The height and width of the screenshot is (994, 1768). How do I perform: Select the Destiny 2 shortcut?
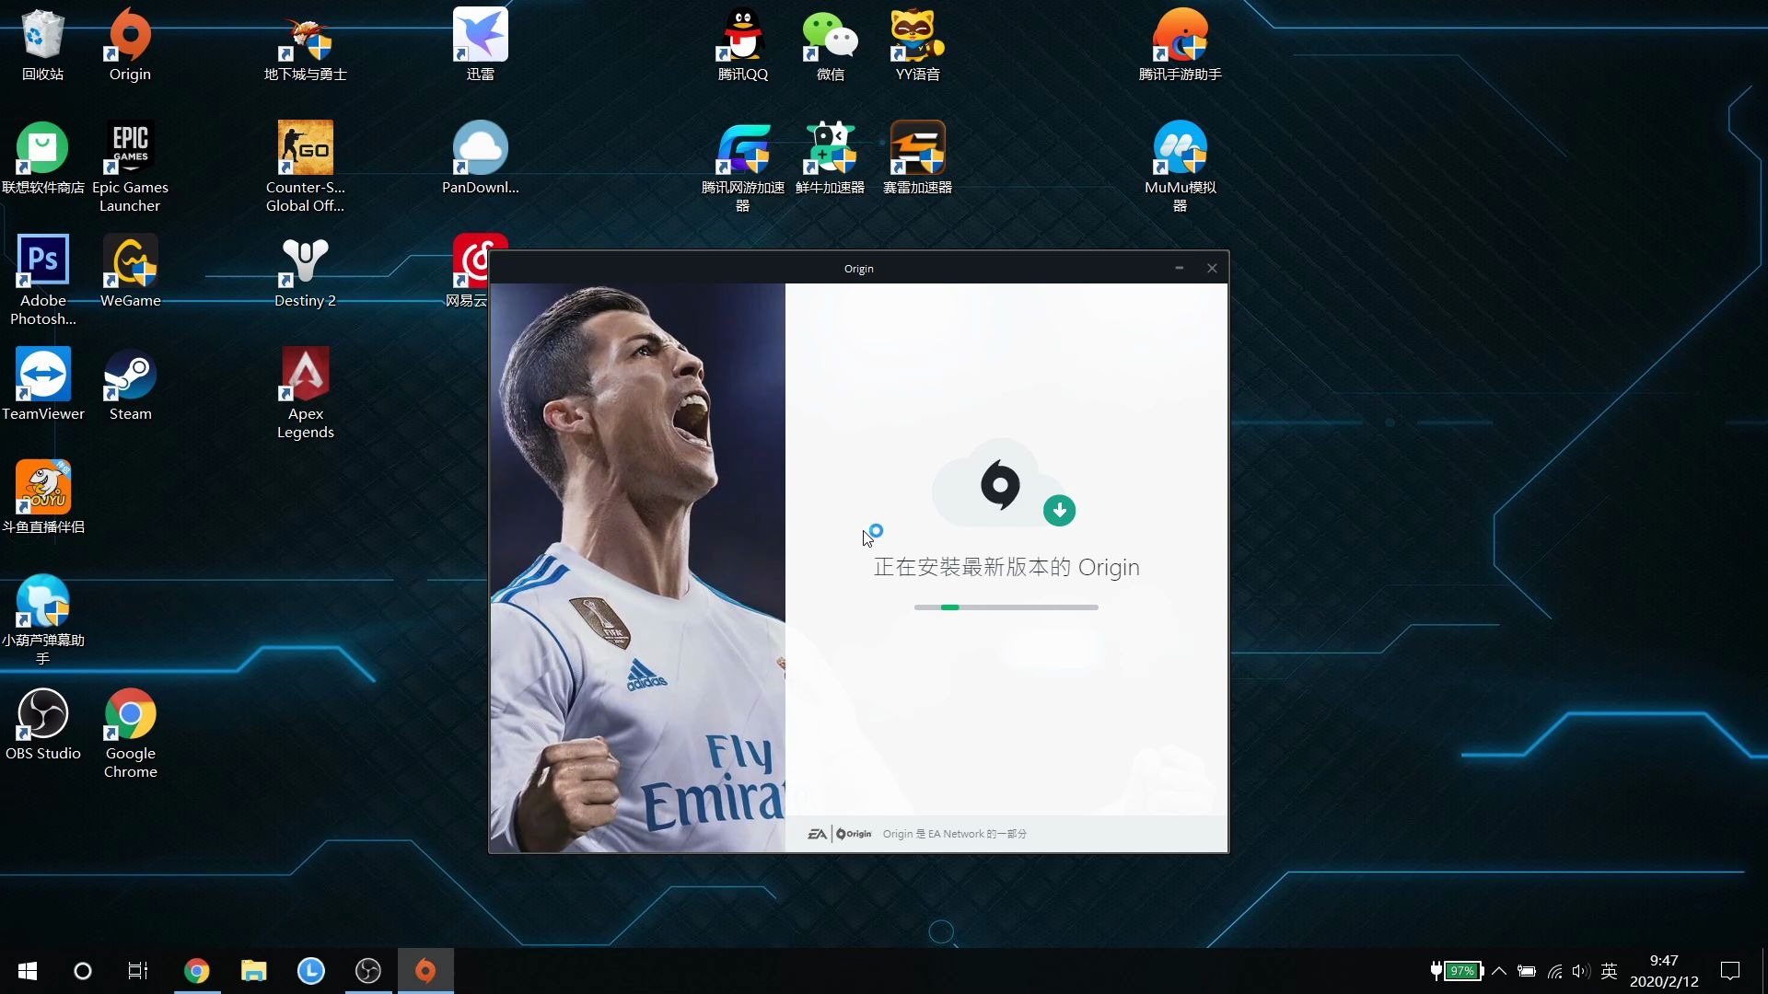(305, 262)
